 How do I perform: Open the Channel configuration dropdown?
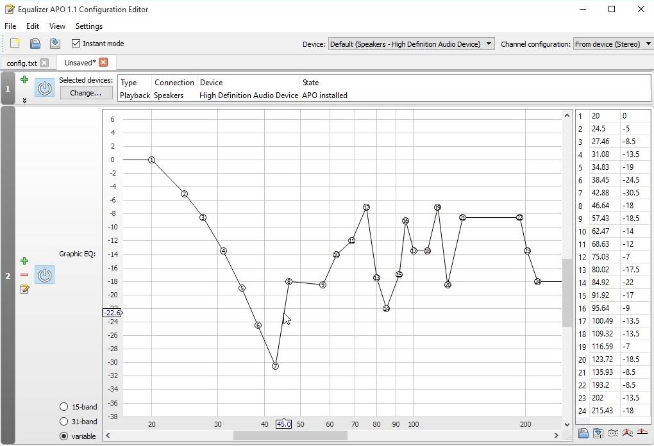(614, 44)
